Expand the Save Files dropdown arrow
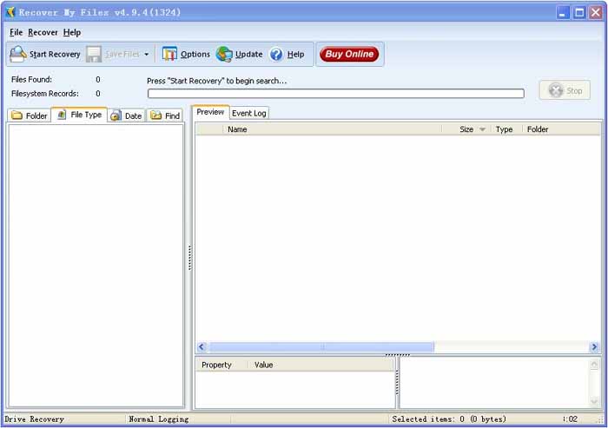Viewport: 608px width, 428px height. tap(147, 55)
